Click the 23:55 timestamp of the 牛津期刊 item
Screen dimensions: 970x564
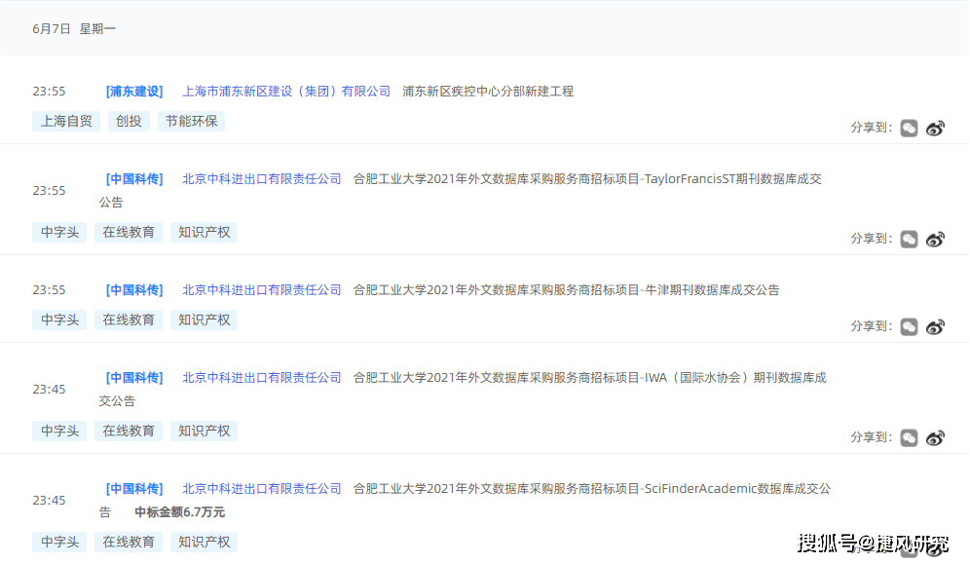(x=49, y=290)
